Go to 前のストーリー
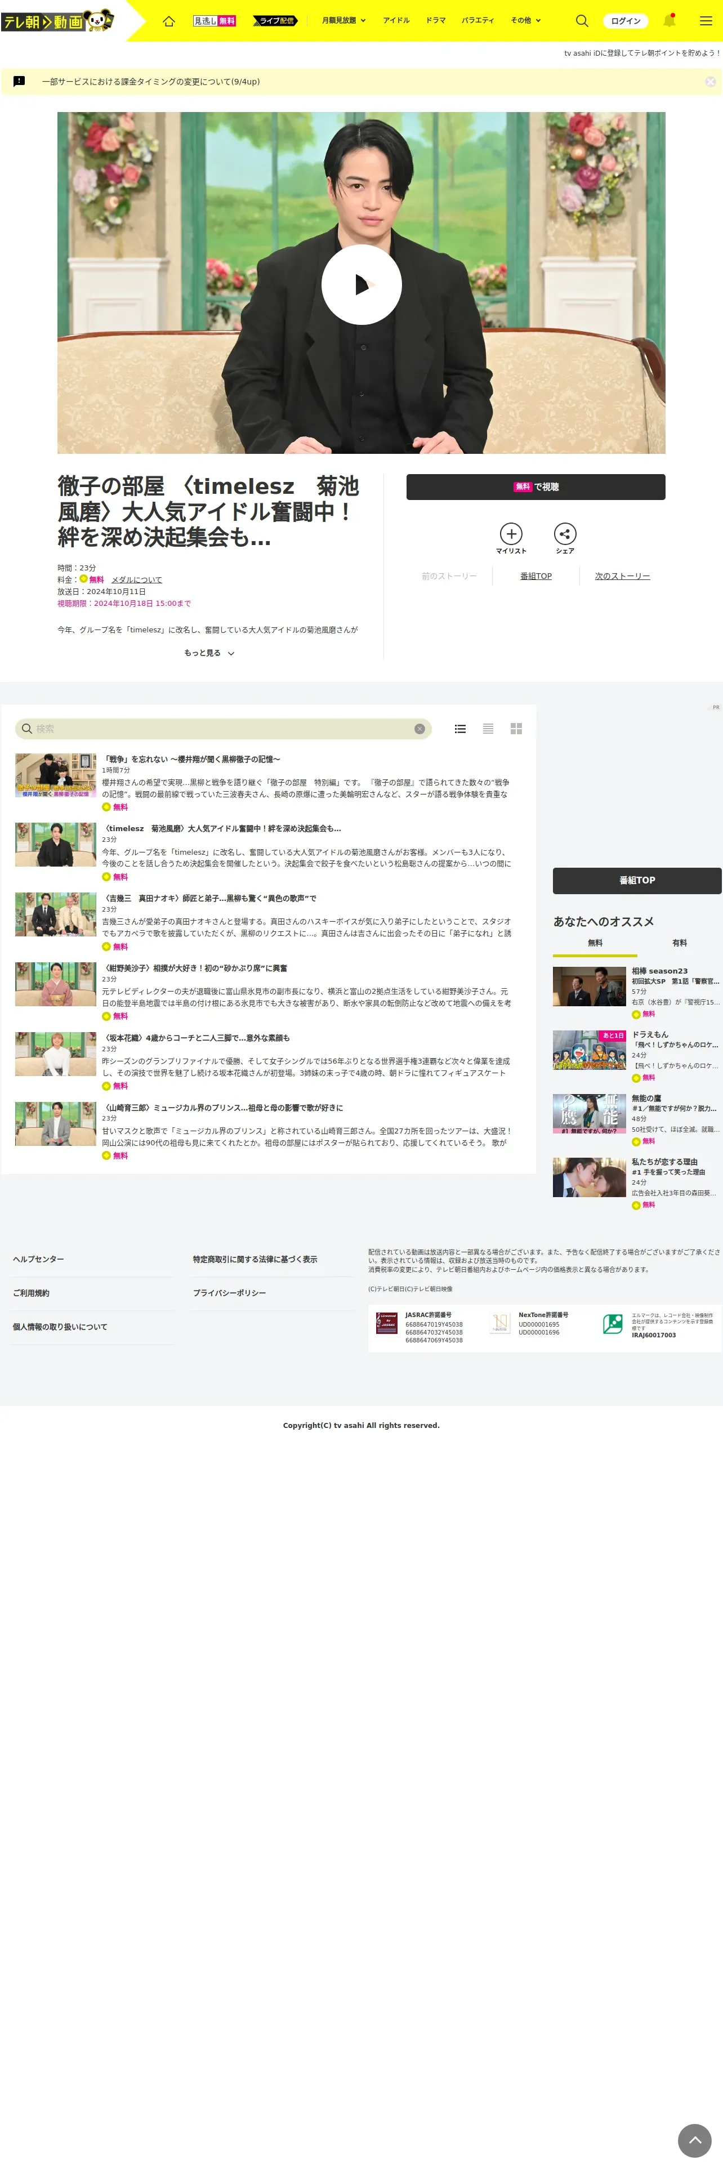 449,577
